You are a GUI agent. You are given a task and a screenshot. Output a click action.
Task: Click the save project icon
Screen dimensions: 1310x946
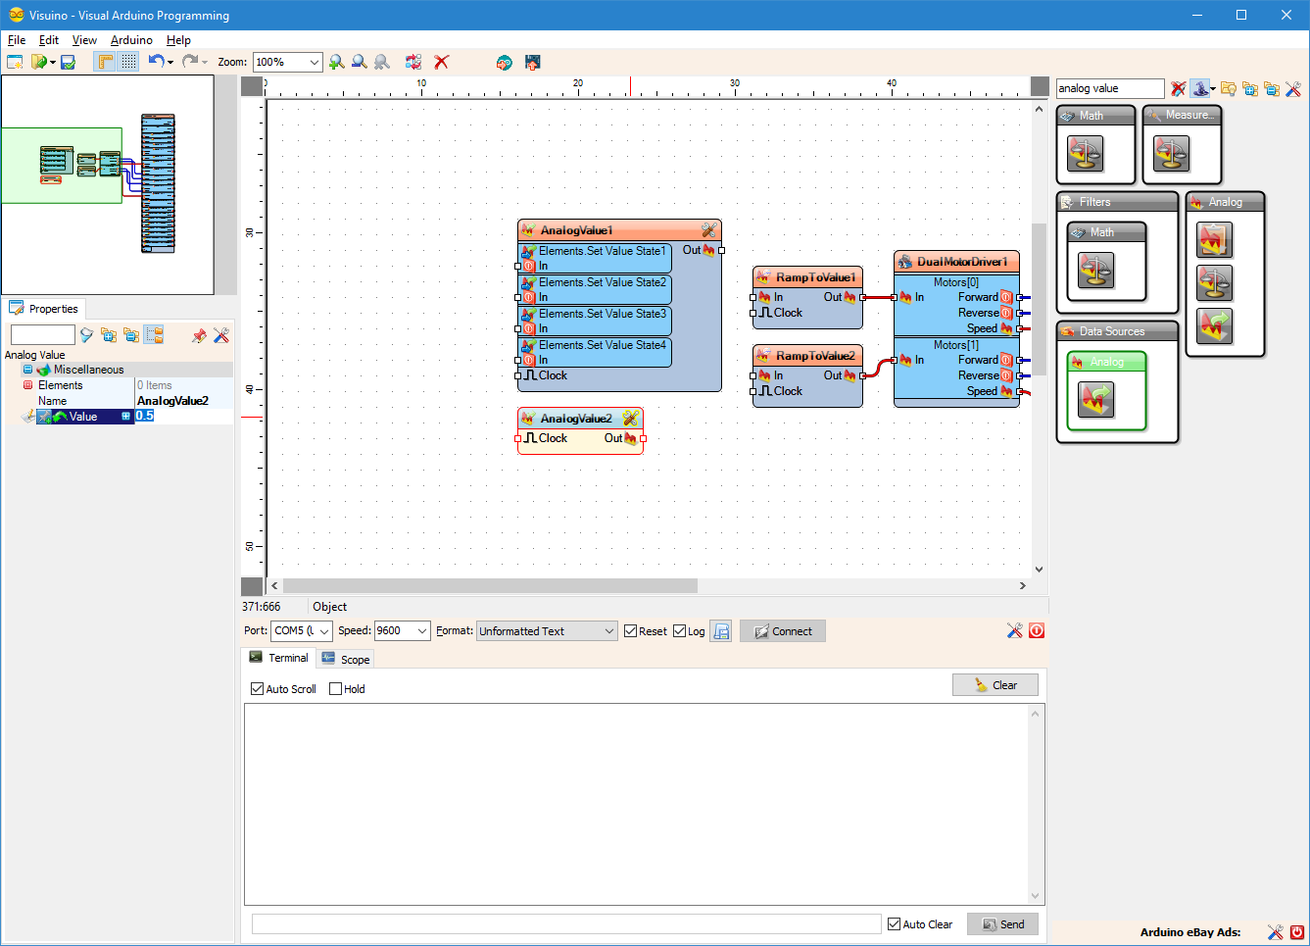coord(67,61)
